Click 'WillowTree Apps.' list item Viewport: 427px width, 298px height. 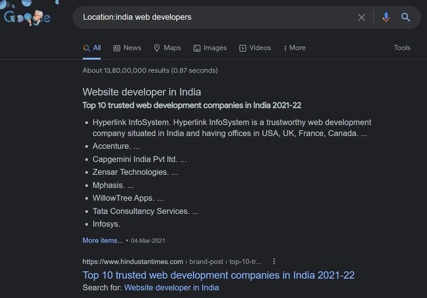128,198
